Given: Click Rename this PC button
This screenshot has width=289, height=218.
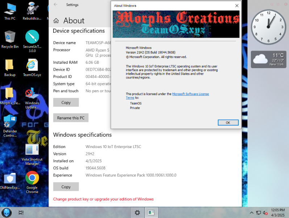Looking at the screenshot, I should [x=71, y=118].
